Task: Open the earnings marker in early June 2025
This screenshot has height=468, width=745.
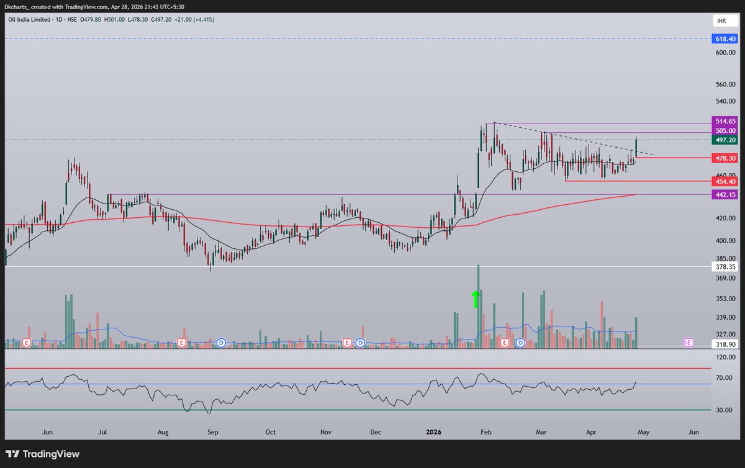Action: tap(27, 342)
